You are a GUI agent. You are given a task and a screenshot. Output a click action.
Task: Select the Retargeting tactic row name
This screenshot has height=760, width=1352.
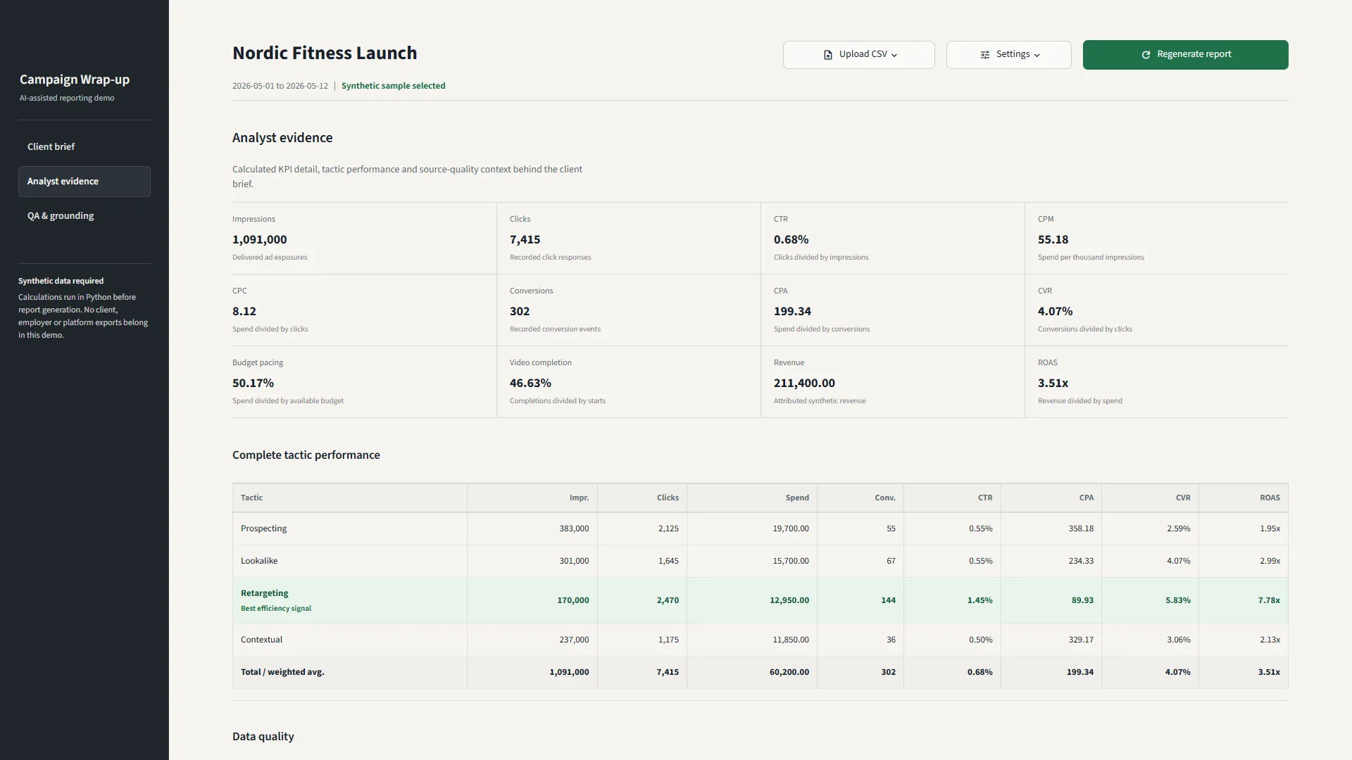click(264, 594)
